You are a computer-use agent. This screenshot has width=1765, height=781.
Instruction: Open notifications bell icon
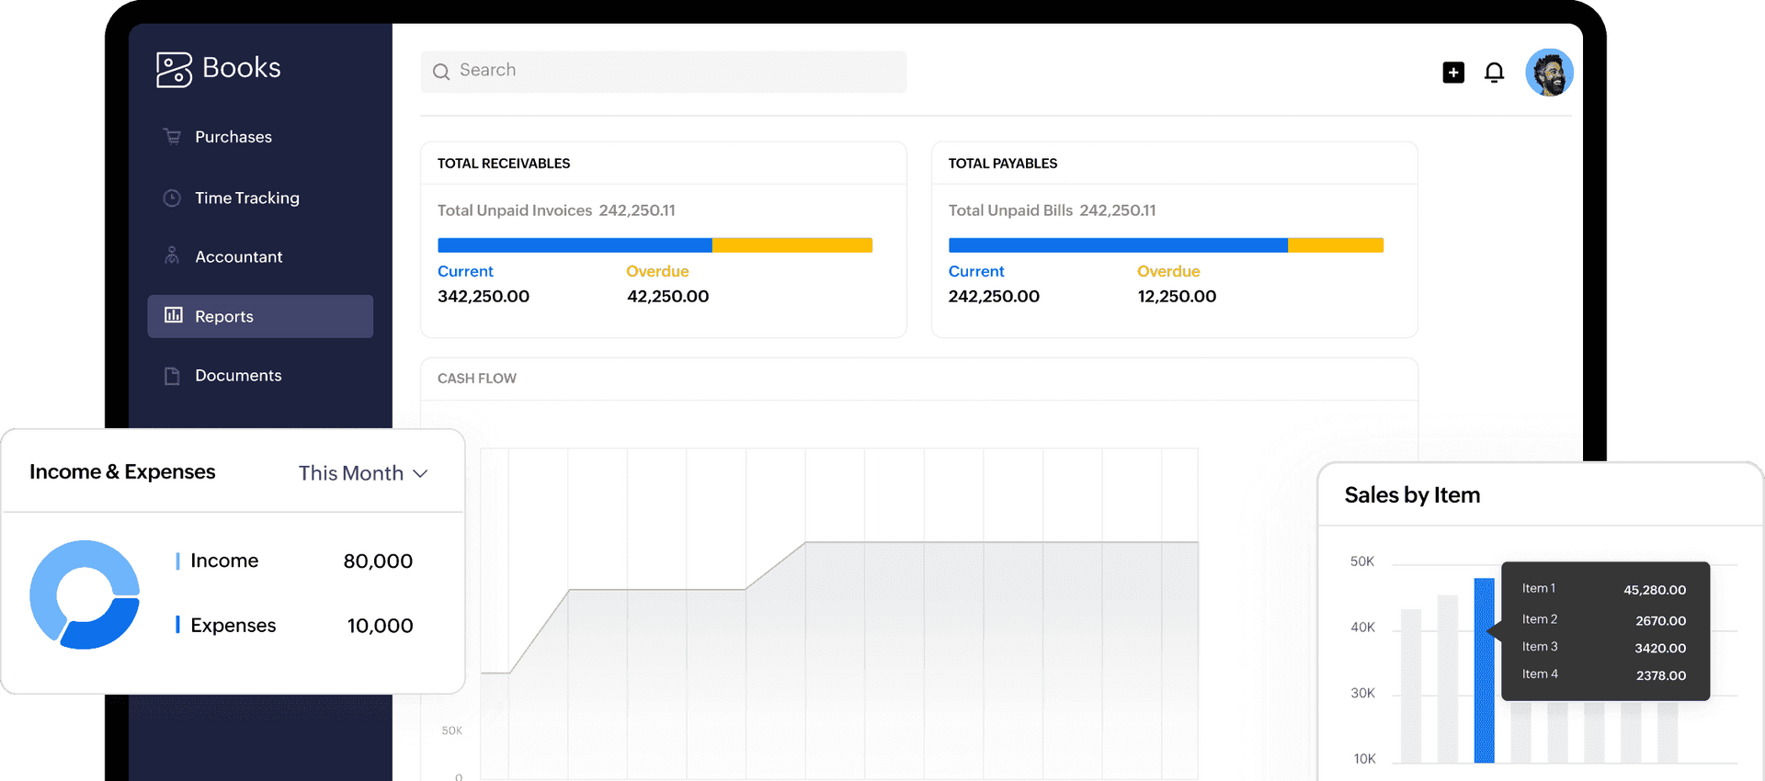[x=1495, y=73]
